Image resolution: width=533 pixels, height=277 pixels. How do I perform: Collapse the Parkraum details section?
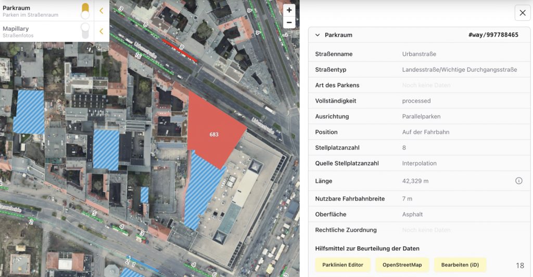(318, 35)
